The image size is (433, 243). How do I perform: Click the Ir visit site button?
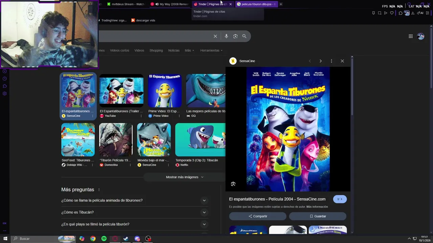coord(340,199)
